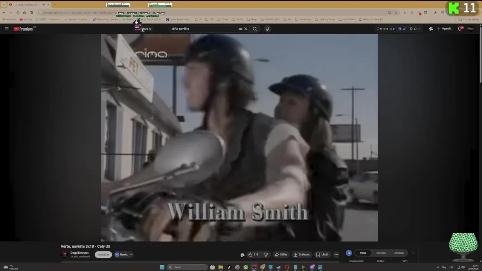Open the taskbar clock showing 12:44
This screenshot has width=482, height=271.
click(472, 267)
